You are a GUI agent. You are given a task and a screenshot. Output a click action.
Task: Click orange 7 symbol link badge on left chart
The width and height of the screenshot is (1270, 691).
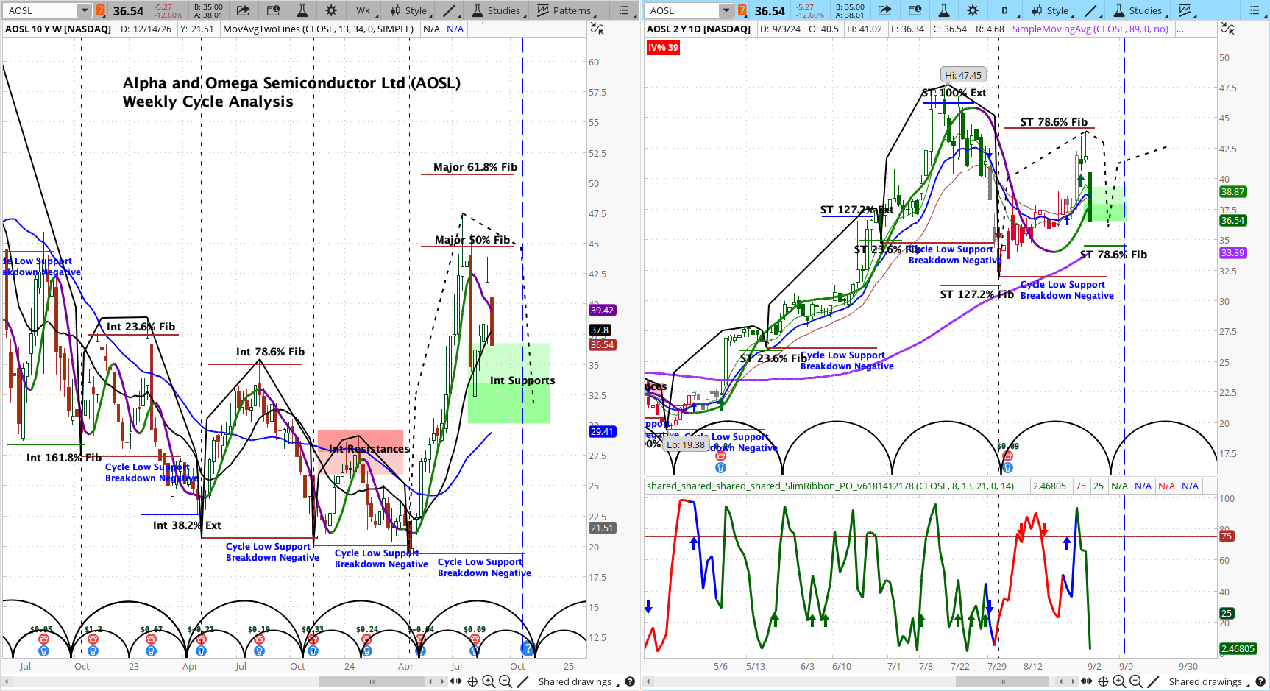point(101,10)
